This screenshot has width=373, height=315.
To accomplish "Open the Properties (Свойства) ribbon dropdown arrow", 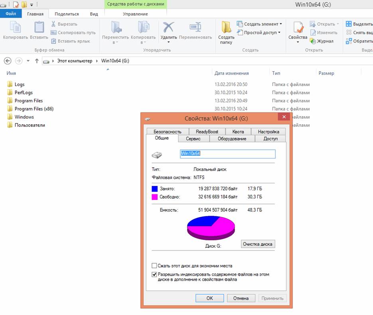I will pyautogui.click(x=298, y=42).
